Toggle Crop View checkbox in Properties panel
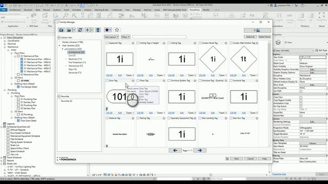 [301, 97]
